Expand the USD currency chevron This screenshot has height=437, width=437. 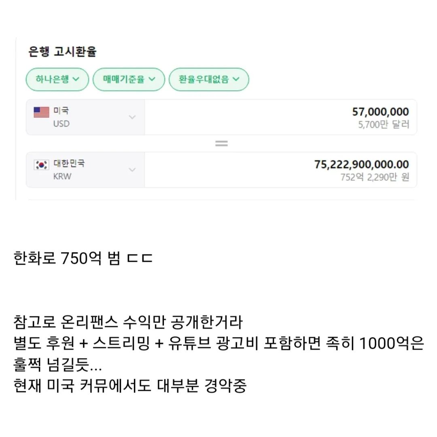(x=132, y=117)
